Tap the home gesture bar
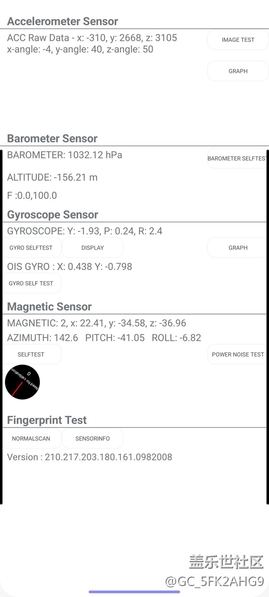The height and width of the screenshot is (597, 269). point(134,592)
